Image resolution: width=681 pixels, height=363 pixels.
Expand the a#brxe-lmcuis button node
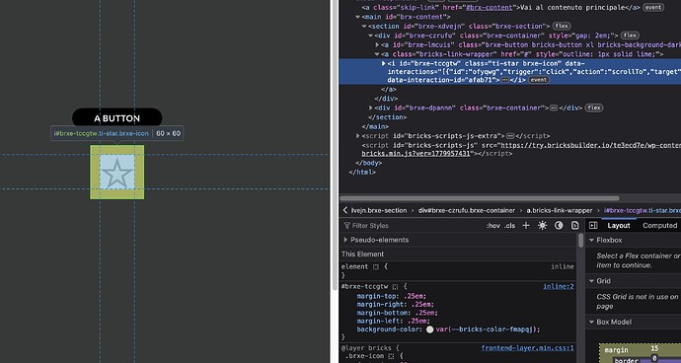pos(377,44)
